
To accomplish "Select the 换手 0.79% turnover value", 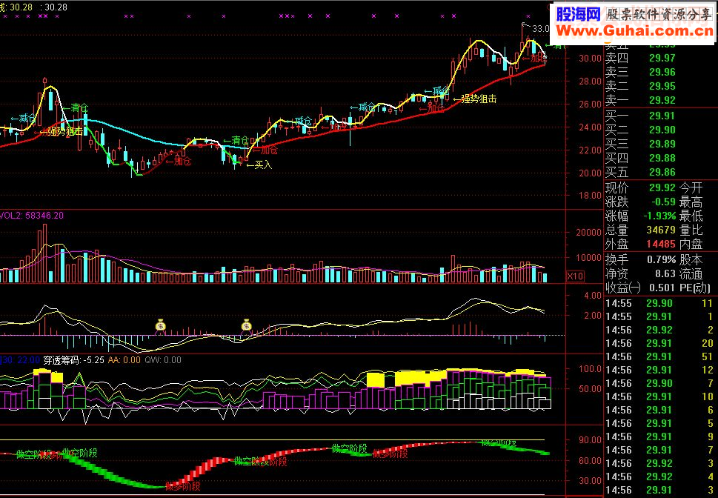I will tap(662, 260).
